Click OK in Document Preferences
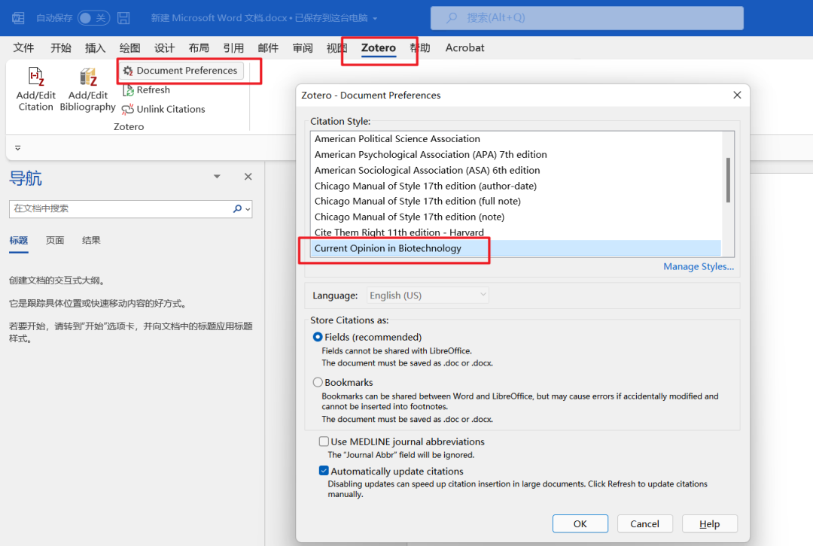This screenshot has width=813, height=546. (580, 523)
